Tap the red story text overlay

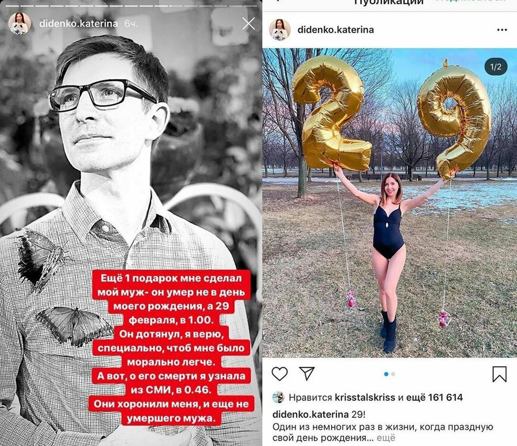pyautogui.click(x=172, y=348)
